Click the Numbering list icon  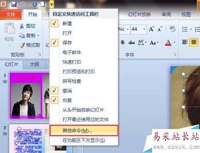coord(197,29)
